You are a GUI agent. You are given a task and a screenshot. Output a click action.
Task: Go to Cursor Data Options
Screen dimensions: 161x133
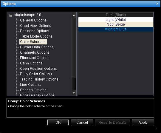point(37,47)
